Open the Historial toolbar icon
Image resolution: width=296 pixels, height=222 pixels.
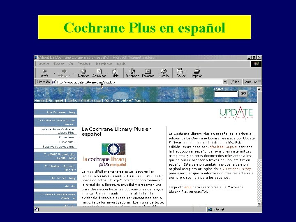pyautogui.click(x=164, y=71)
